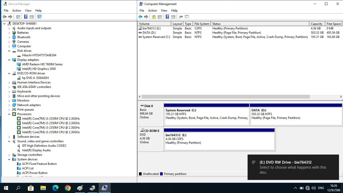Image resolution: width=343 pixels, height=193 pixels.
Task: Select ACPI Power Button device
Action: click(x=35, y=173)
